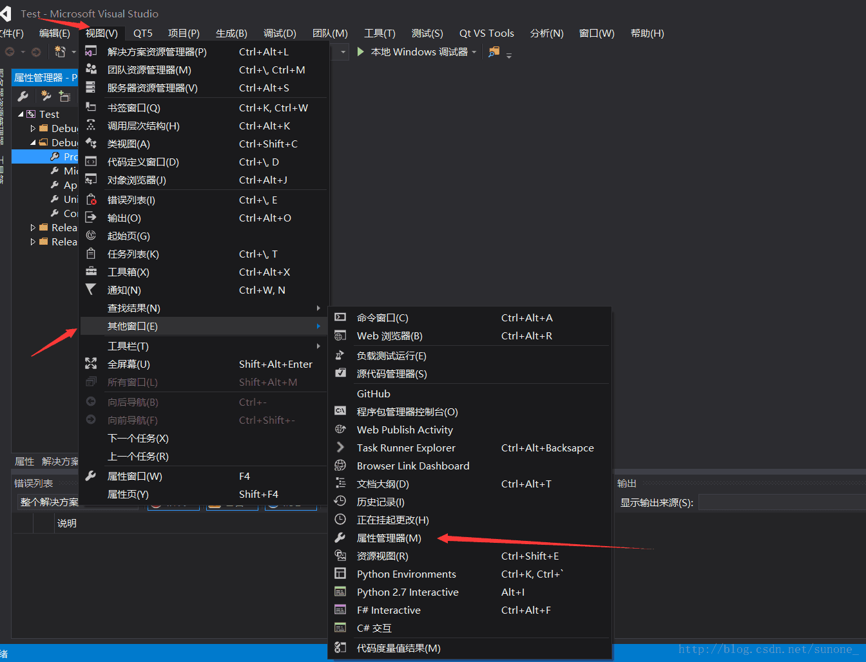Open the Qt VS Tools menu
This screenshot has height=662, width=866.
(486, 33)
